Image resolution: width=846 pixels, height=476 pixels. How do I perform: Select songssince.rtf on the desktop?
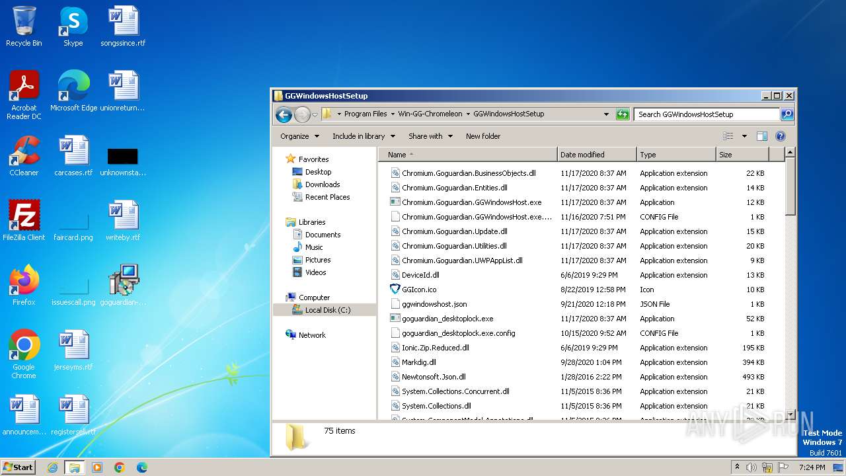click(123, 26)
